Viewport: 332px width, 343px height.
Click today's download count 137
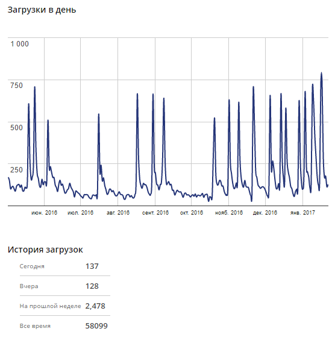(92, 266)
